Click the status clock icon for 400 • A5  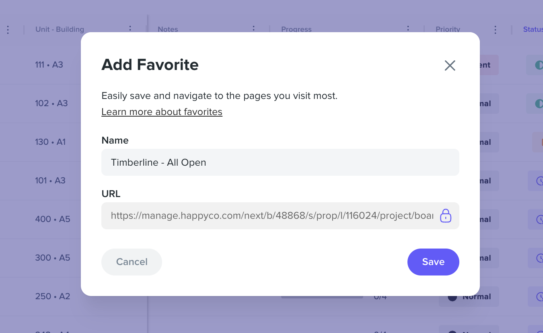pos(540,219)
